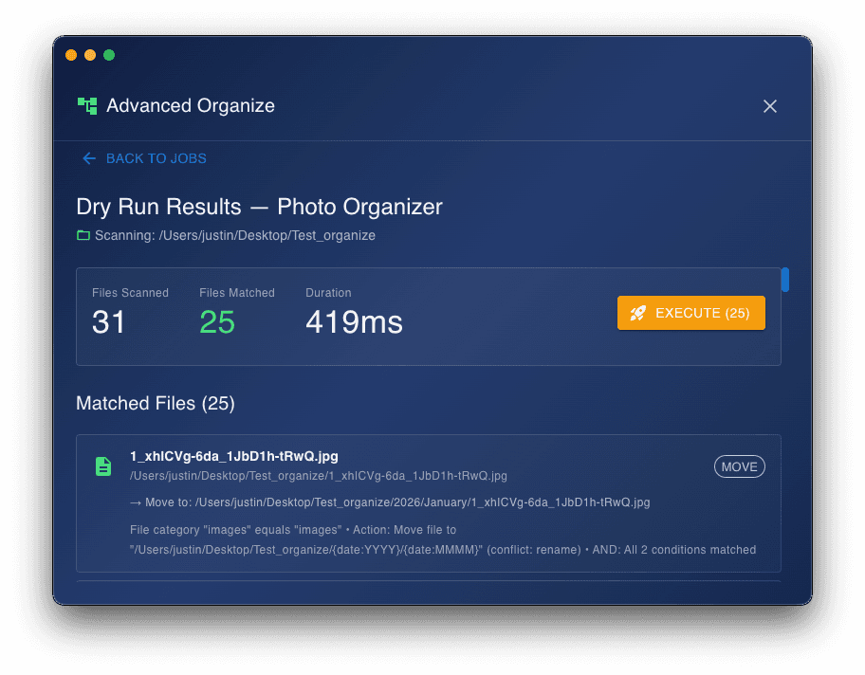Image resolution: width=865 pixels, height=675 pixels.
Task: Click the Duration value 419ms
Action: 354,322
